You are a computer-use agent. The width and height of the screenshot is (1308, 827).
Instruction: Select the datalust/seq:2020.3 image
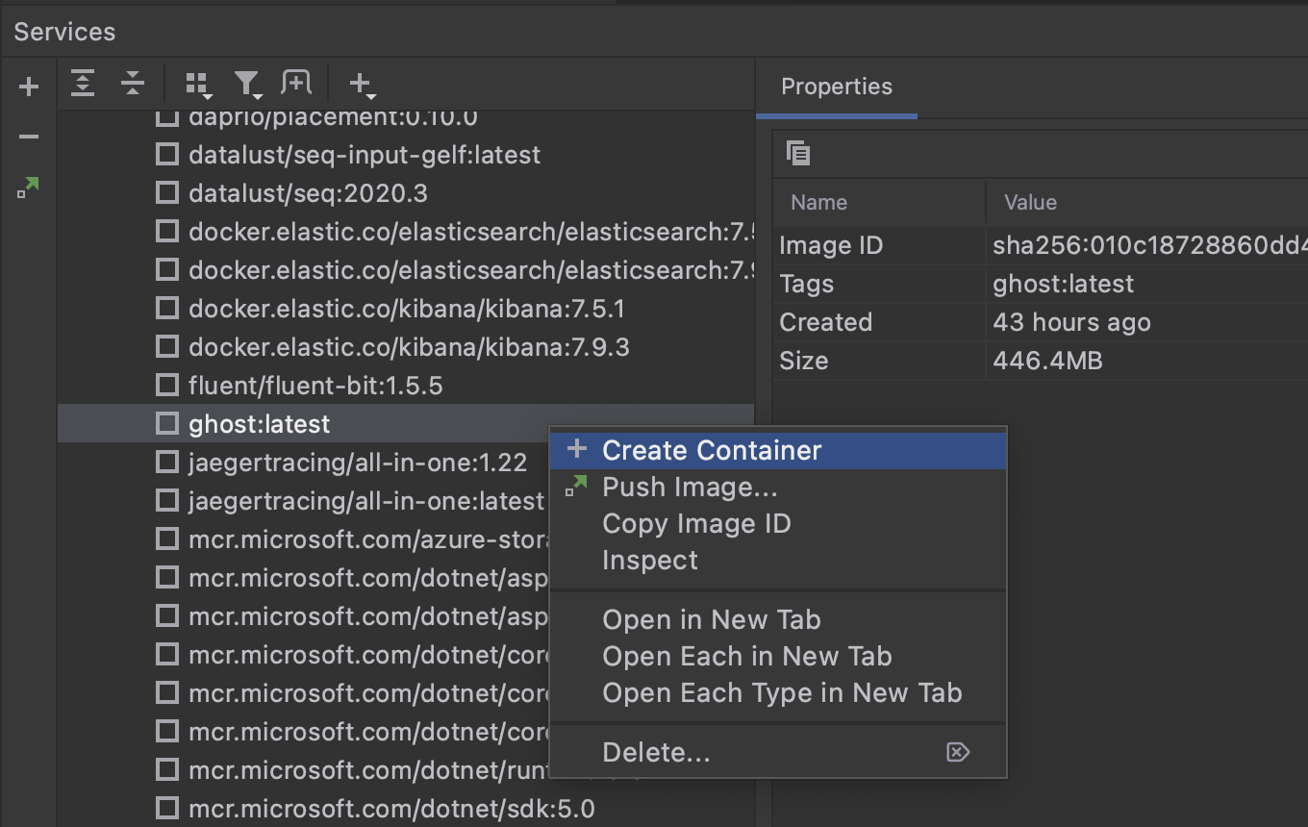tap(308, 193)
